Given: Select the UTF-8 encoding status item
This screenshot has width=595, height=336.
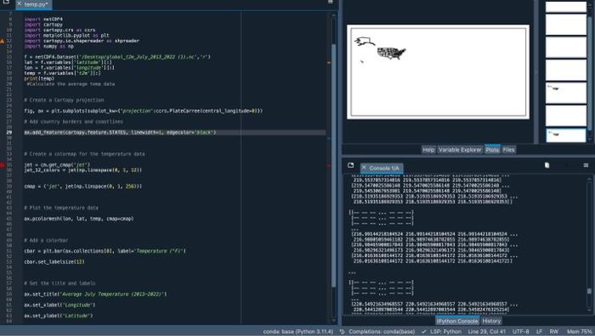Looking at the screenshot, I should point(520,332).
